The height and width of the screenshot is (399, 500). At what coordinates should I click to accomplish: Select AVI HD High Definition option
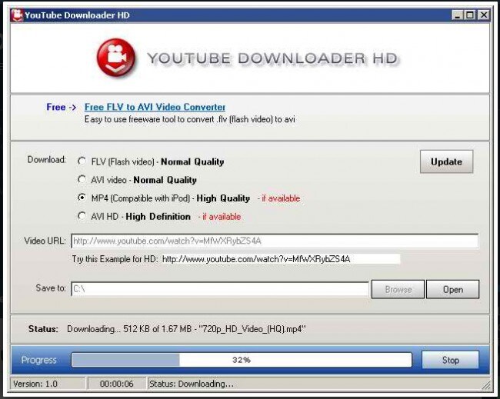(82, 216)
